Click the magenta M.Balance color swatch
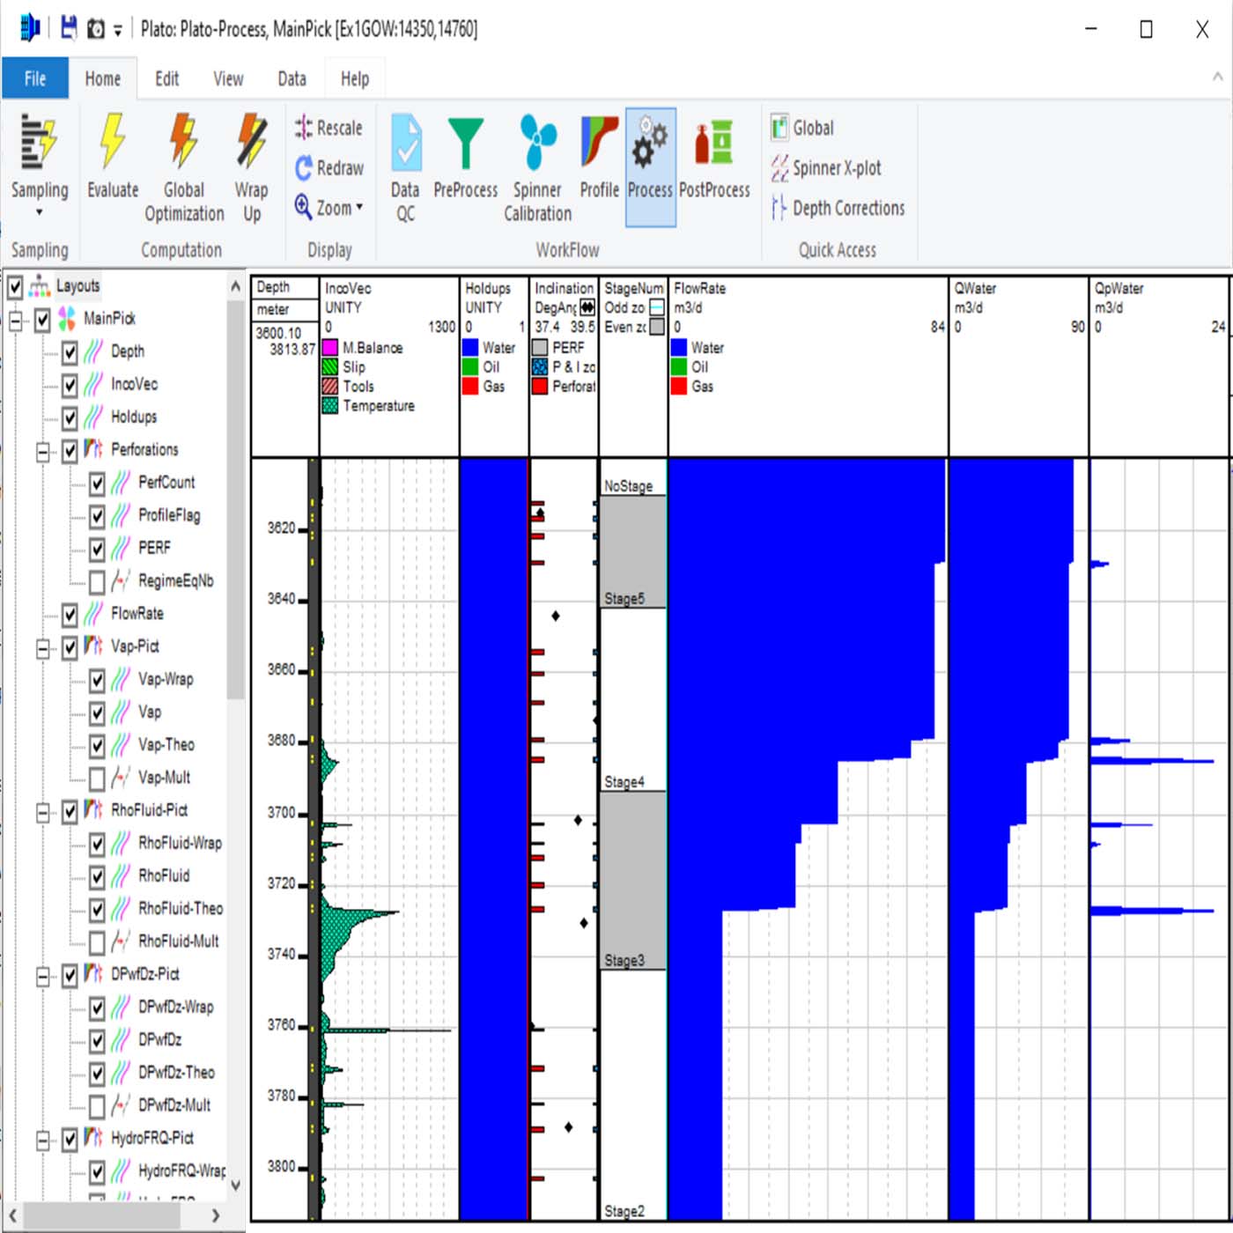Viewport: 1233px width, 1233px height. (330, 348)
